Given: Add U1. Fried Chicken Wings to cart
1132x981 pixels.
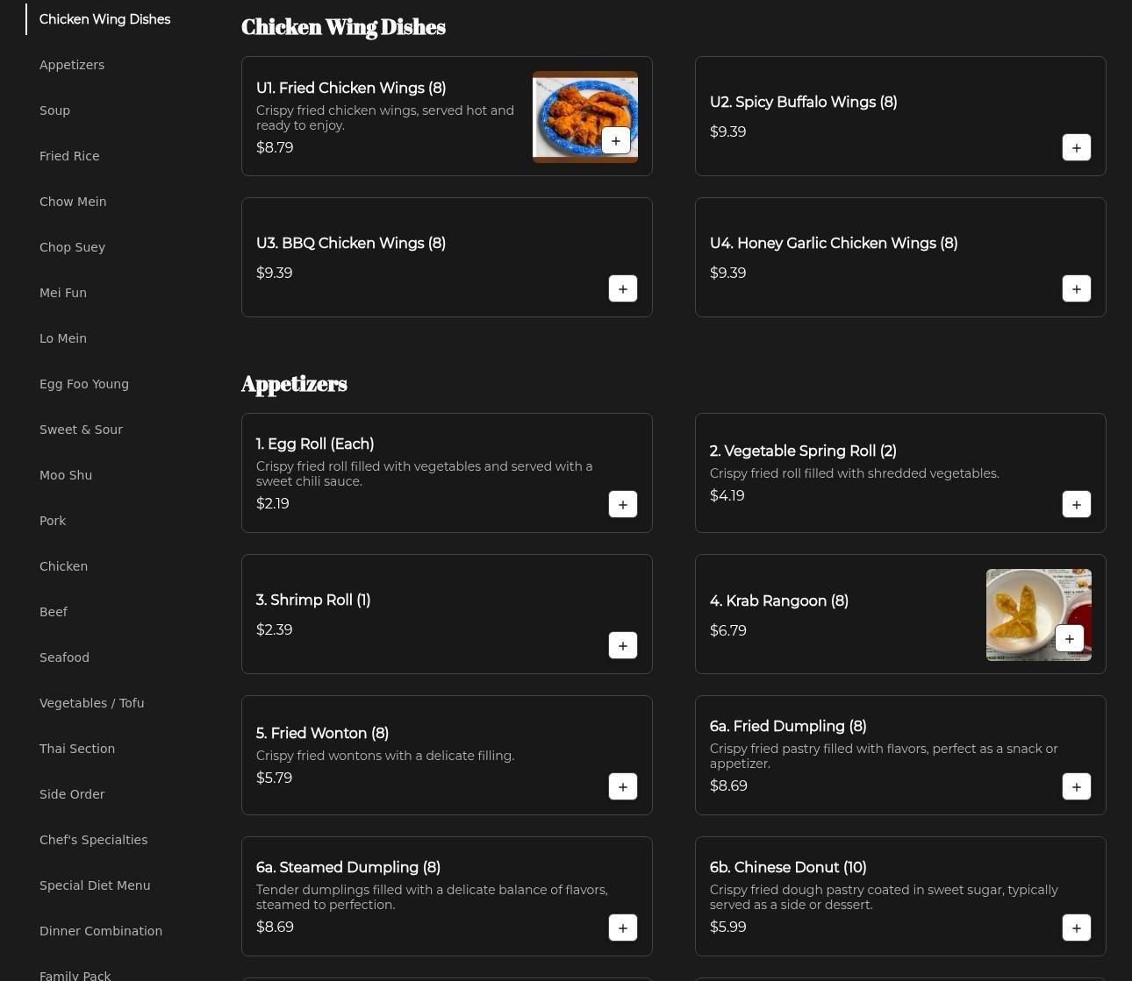Looking at the screenshot, I should tap(615, 140).
